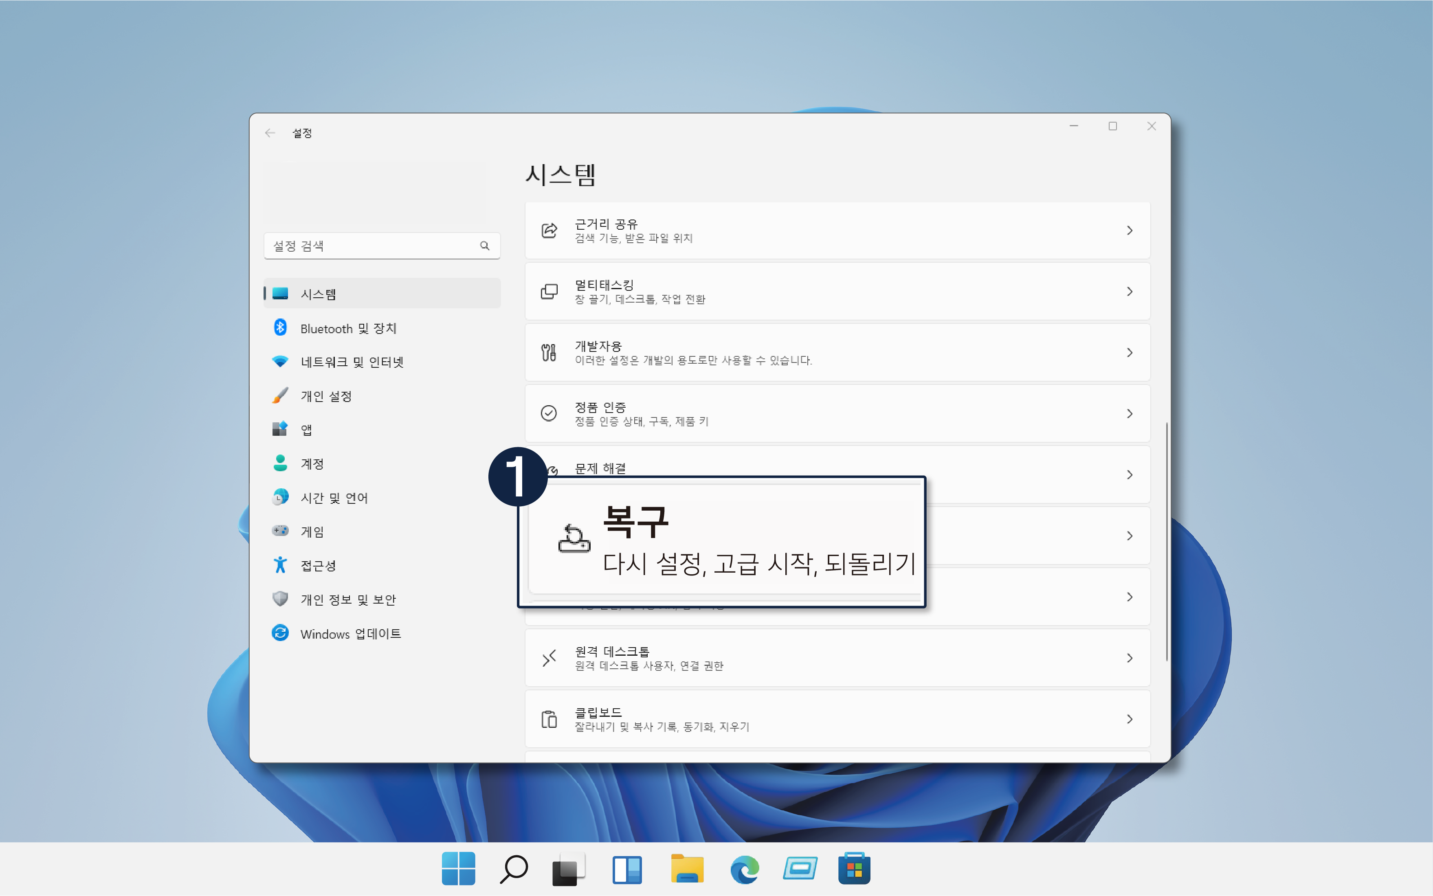1433x896 pixels.
Task: Click the accessibility figure icon
Action: tap(280, 565)
